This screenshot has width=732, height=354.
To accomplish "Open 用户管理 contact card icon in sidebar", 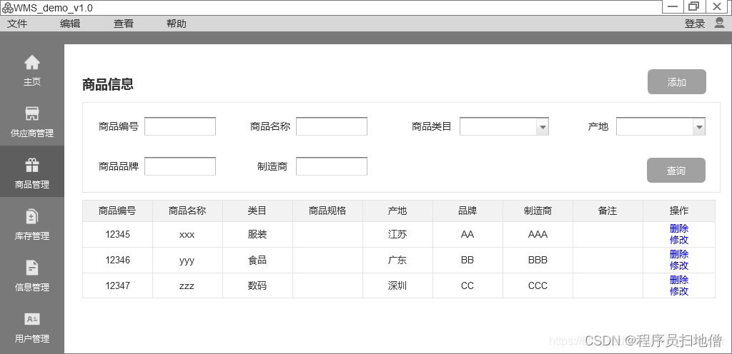I will [31, 319].
